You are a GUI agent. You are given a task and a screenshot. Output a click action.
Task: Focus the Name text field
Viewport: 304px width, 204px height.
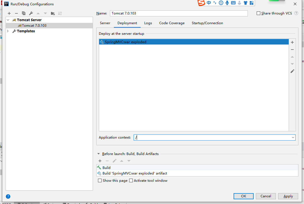click(x=179, y=13)
